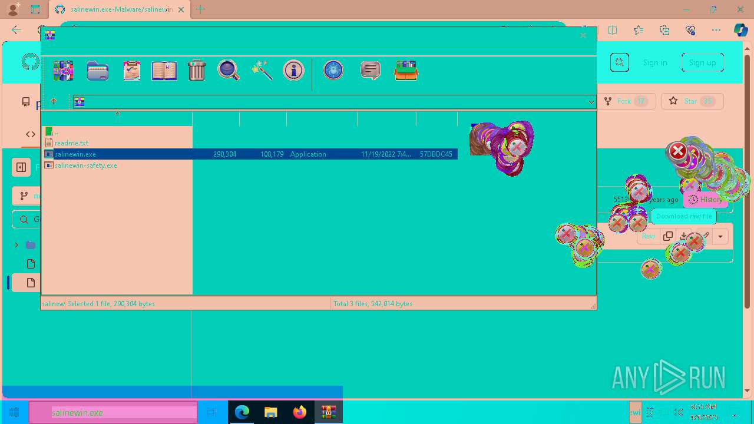Screen dimensions: 754x424
Task: Click the 57DBDC45 checksum cell
Action: 436,154
